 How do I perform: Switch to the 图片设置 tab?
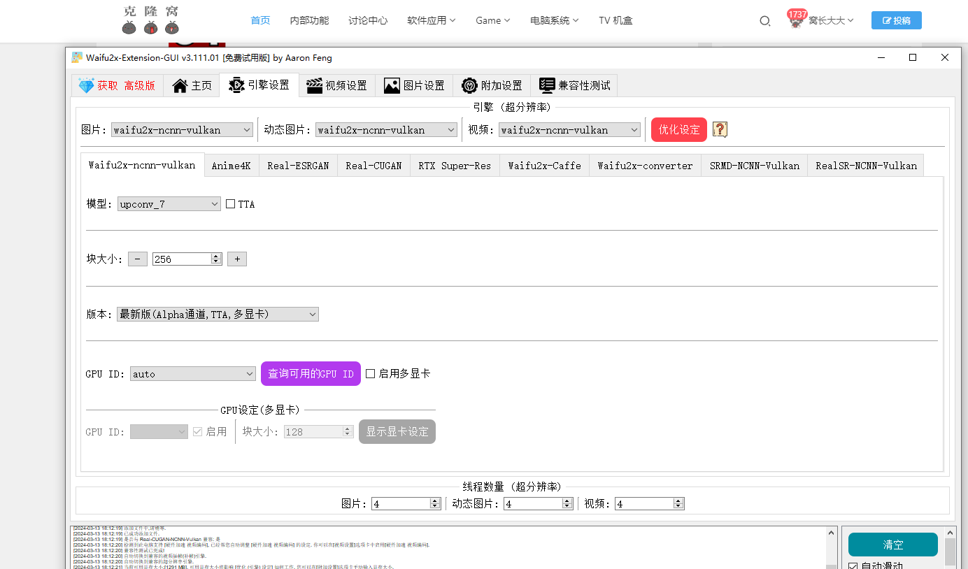pyautogui.click(x=414, y=85)
